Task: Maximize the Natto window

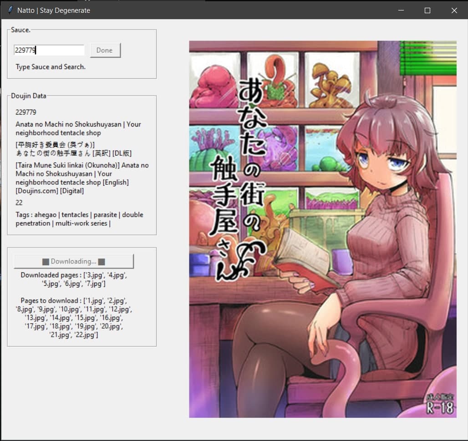Action: tap(427, 10)
